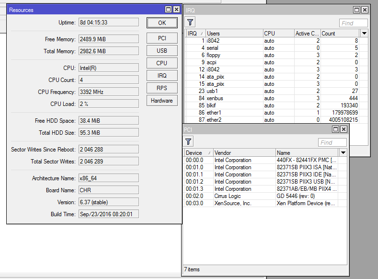This screenshot has height=279, width=378.
Task: Sort PCI table by Name column
Action: (x=307, y=152)
